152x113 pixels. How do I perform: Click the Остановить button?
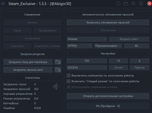[32, 38]
